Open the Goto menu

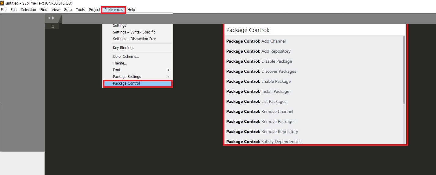[x=68, y=10]
